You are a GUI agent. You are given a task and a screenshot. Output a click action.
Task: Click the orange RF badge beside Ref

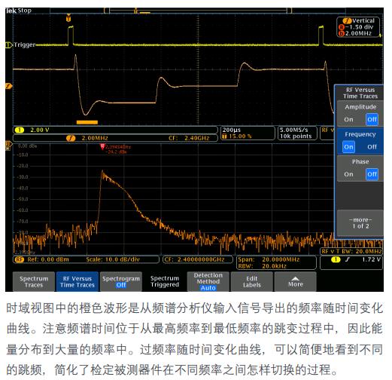[x=20, y=259]
